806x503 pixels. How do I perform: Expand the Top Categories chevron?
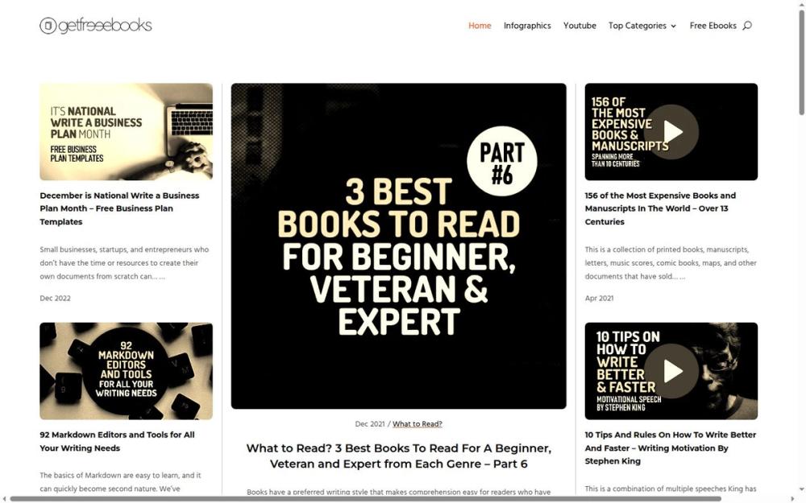(x=673, y=27)
